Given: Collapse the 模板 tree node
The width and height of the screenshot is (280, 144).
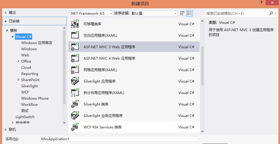Looking at the screenshot, I should tap(7, 31).
